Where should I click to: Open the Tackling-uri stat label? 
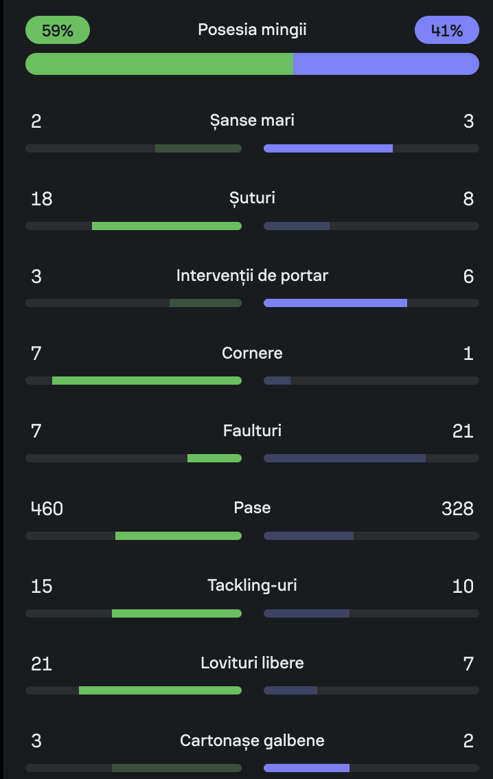252,586
